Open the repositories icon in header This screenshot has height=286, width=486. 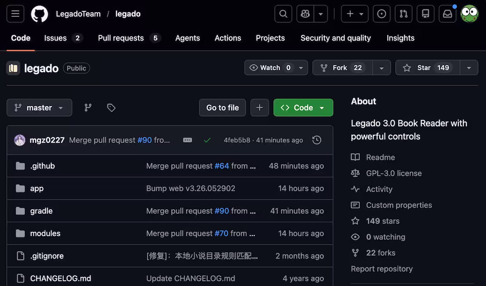pos(426,14)
